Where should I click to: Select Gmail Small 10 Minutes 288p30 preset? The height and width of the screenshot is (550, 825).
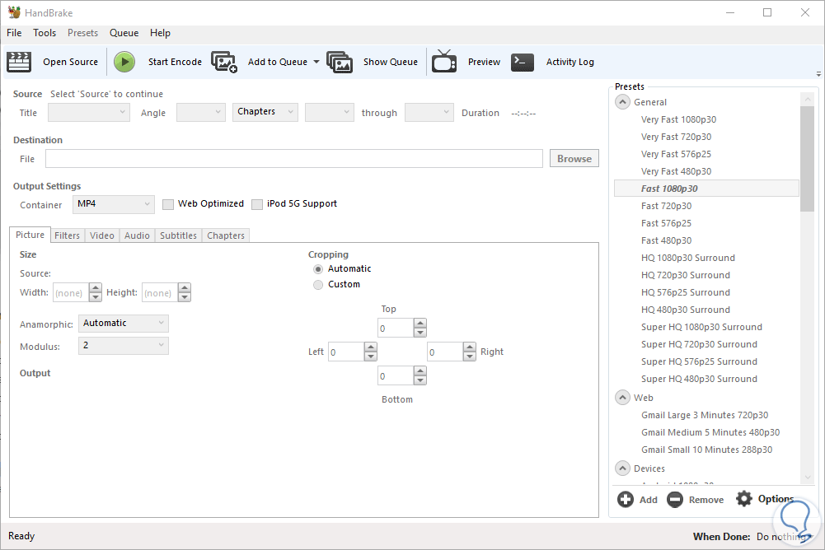point(706,450)
